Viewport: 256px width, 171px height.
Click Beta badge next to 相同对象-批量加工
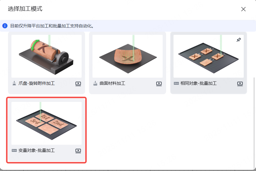[x=176, y=83]
